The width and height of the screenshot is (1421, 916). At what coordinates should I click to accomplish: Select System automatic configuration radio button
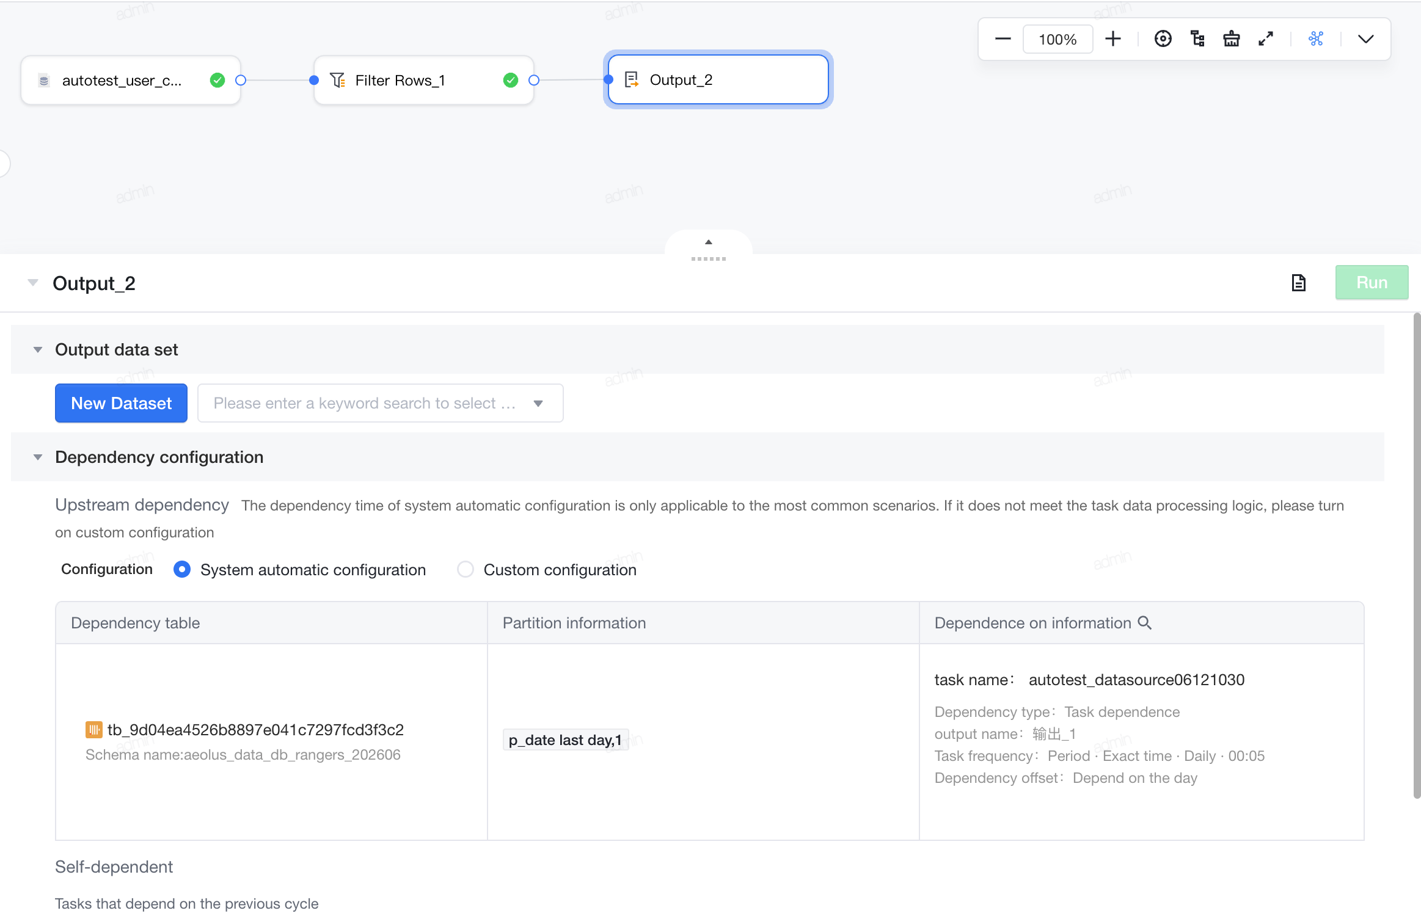point(182,569)
